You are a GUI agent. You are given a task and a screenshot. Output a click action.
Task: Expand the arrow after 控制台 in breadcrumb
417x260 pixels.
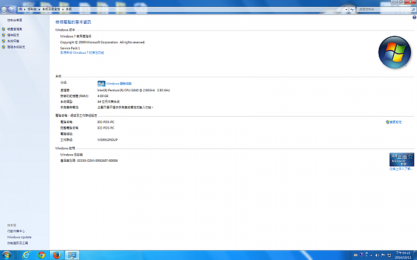(39, 9)
